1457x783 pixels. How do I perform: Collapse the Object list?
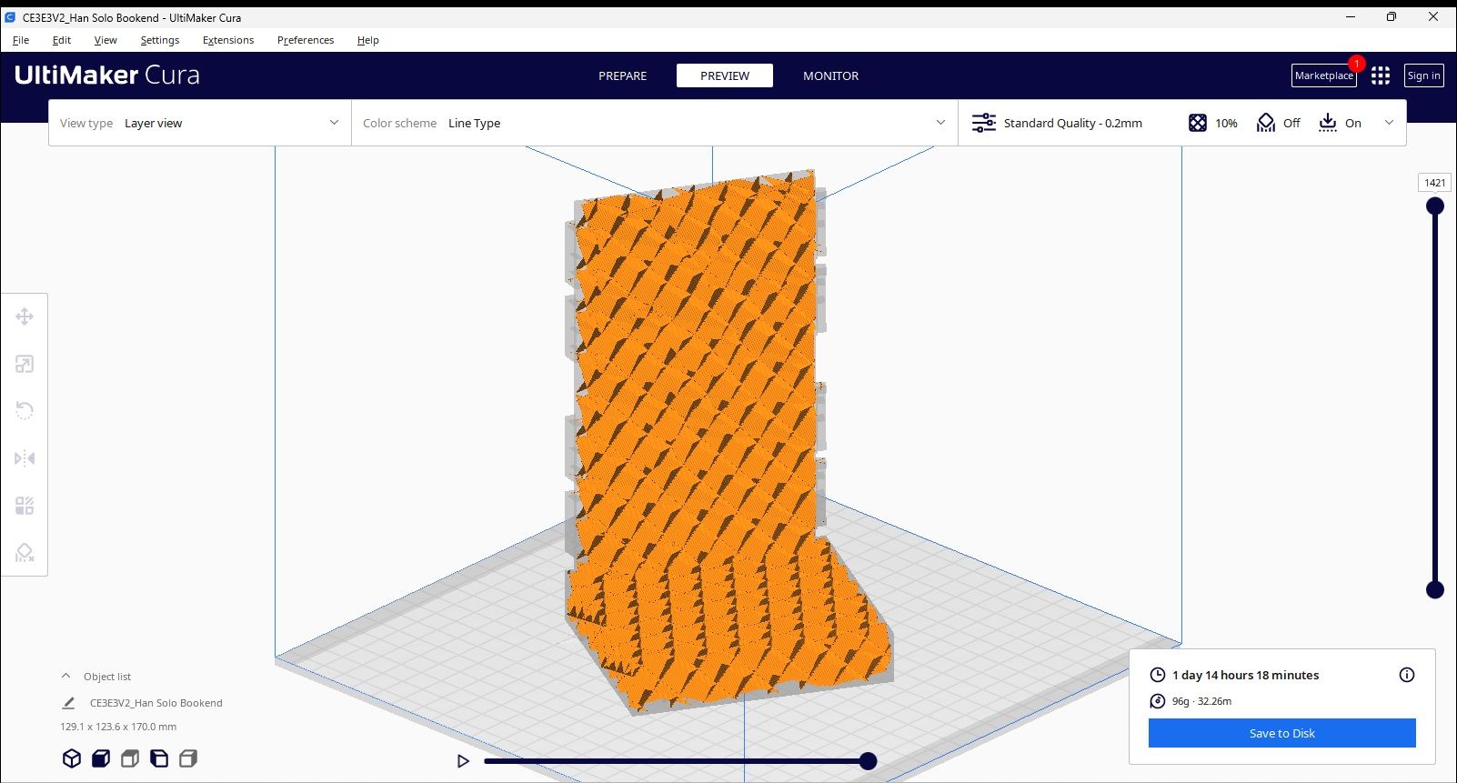tap(65, 676)
